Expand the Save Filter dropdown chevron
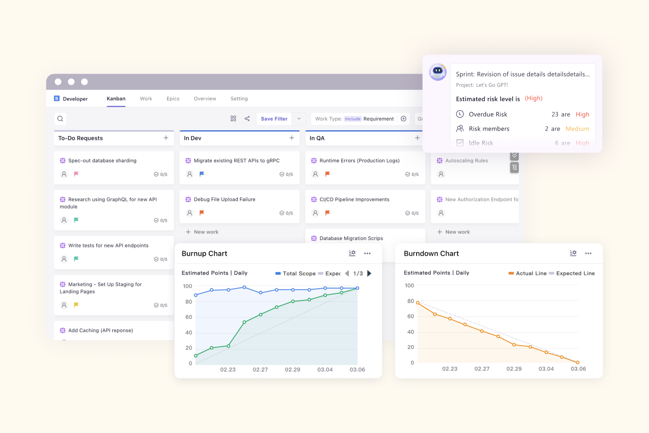This screenshot has height=433, width=649. pos(299,118)
